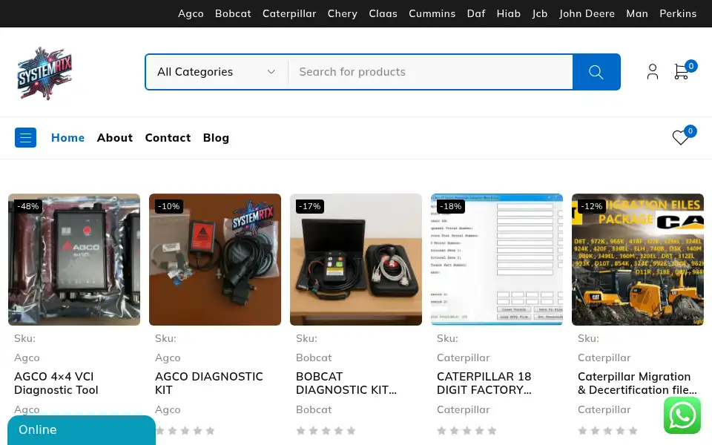Open the user account icon
The image size is (712, 445).
653,72
